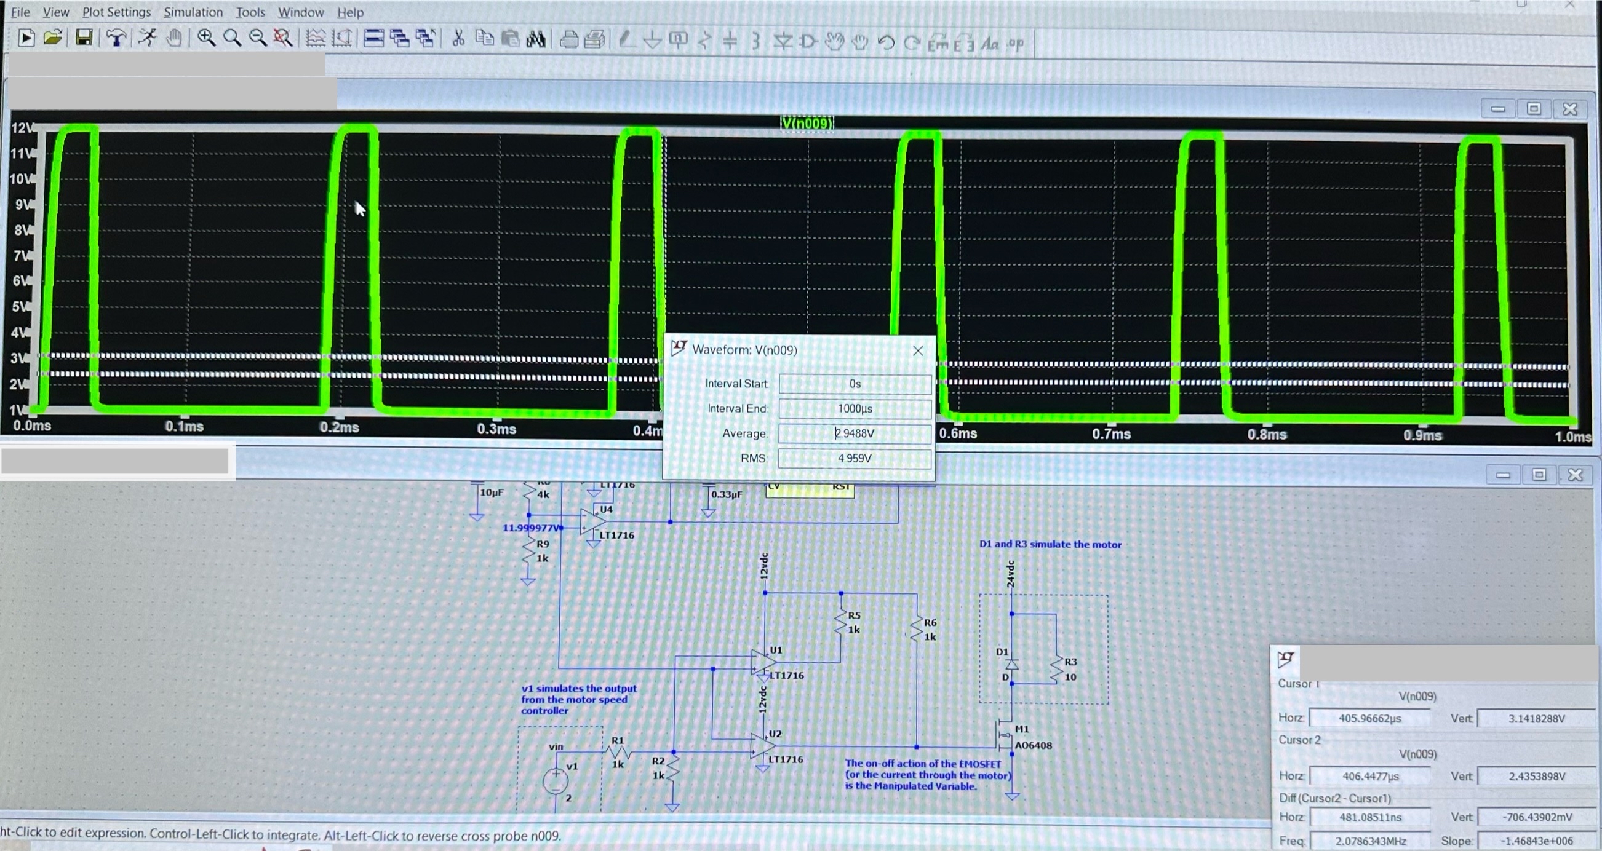1602x851 pixels.
Task: Click the Cursor 1 Horz value field
Action: click(x=1371, y=718)
